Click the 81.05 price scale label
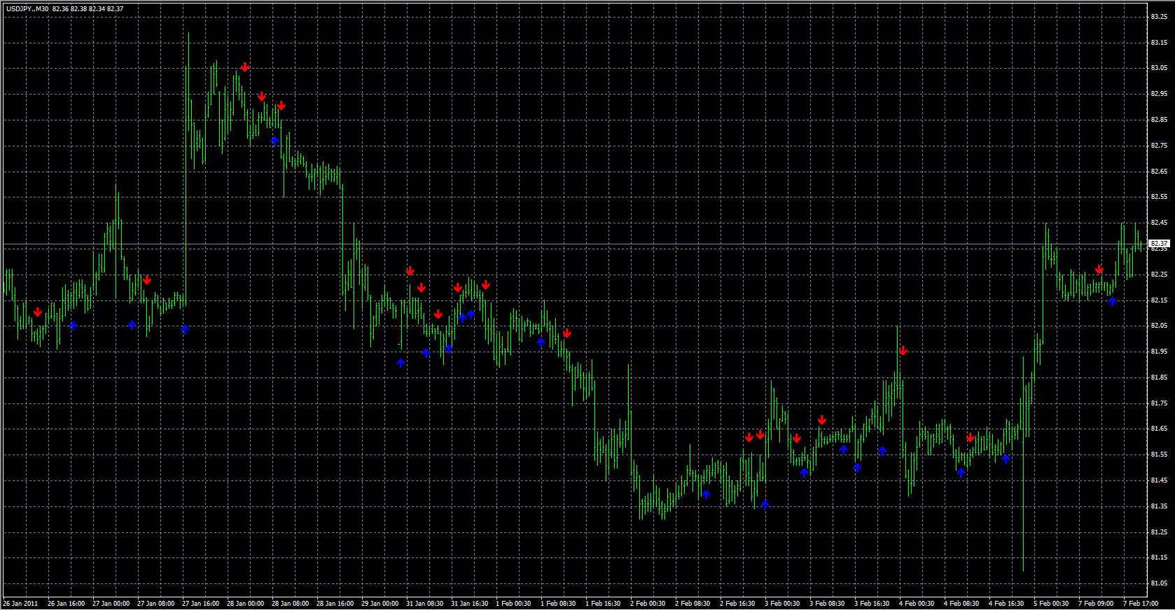Viewport: 1175px width, 610px height. (x=1158, y=583)
